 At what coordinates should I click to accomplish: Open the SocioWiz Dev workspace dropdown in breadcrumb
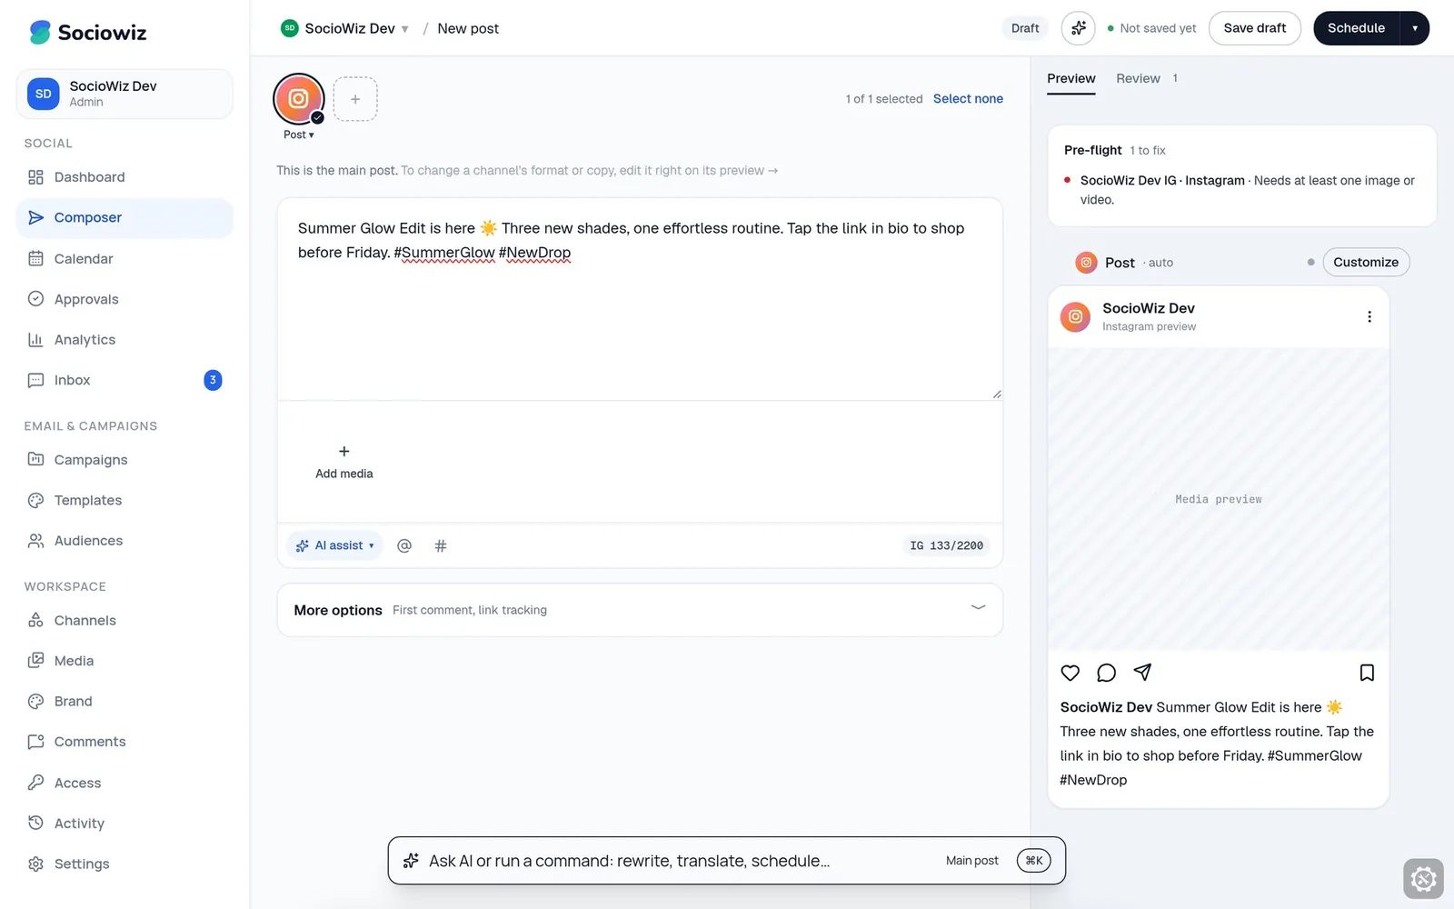coord(345,28)
